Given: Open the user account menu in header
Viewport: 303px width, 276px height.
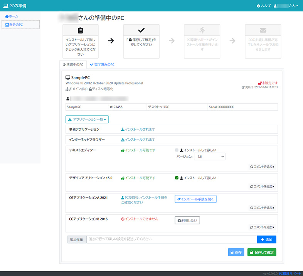Looking at the screenshot, I should pyautogui.click(x=286, y=6).
